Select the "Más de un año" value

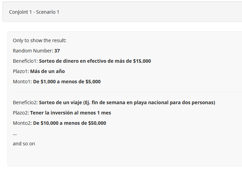tap(47, 71)
